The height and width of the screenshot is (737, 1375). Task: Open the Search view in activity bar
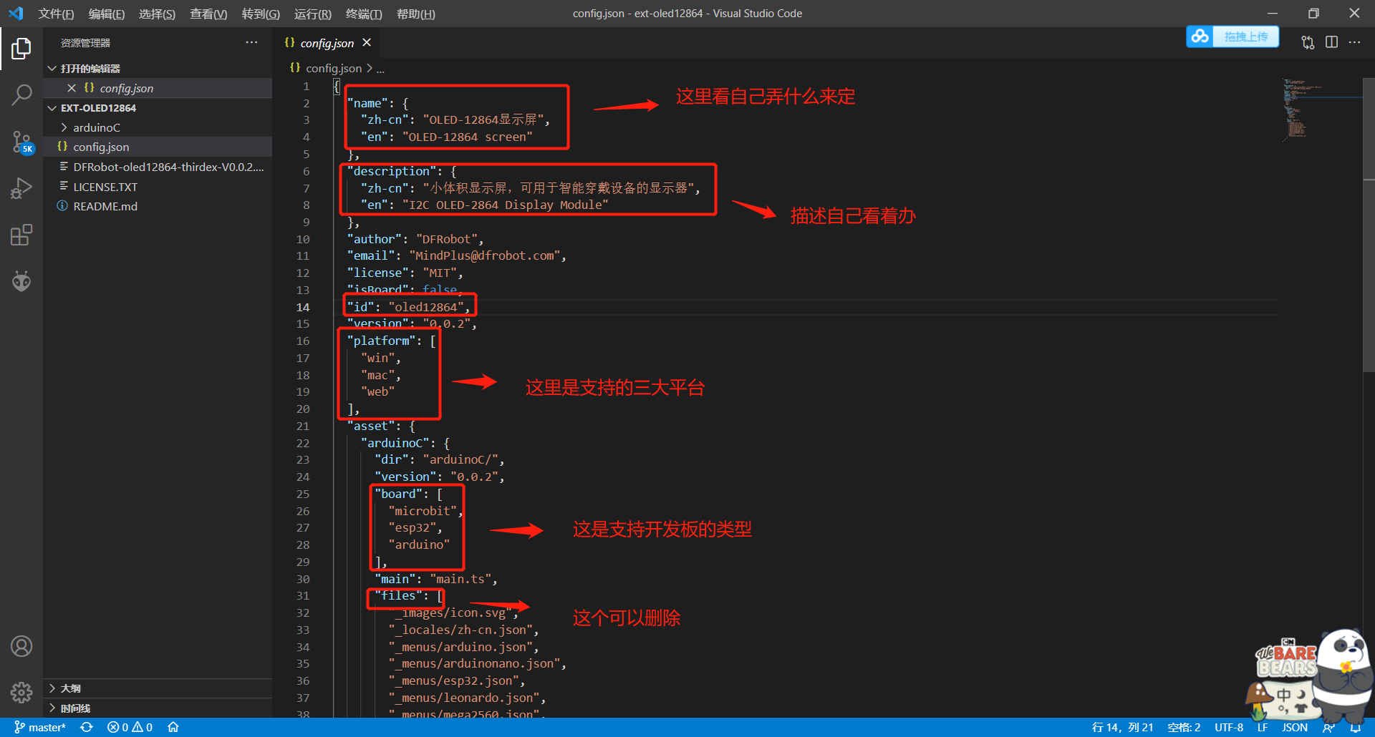21,94
